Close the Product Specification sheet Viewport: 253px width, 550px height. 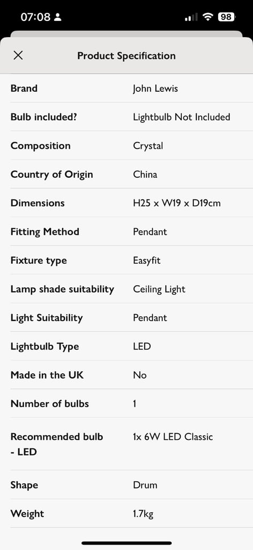click(x=18, y=55)
